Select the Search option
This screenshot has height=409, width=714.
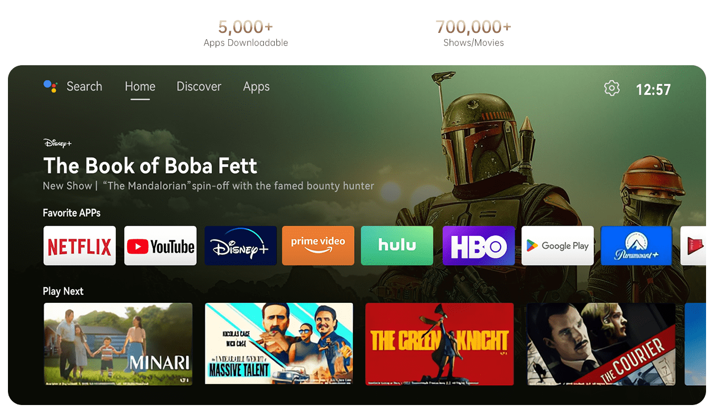pyautogui.click(x=84, y=87)
